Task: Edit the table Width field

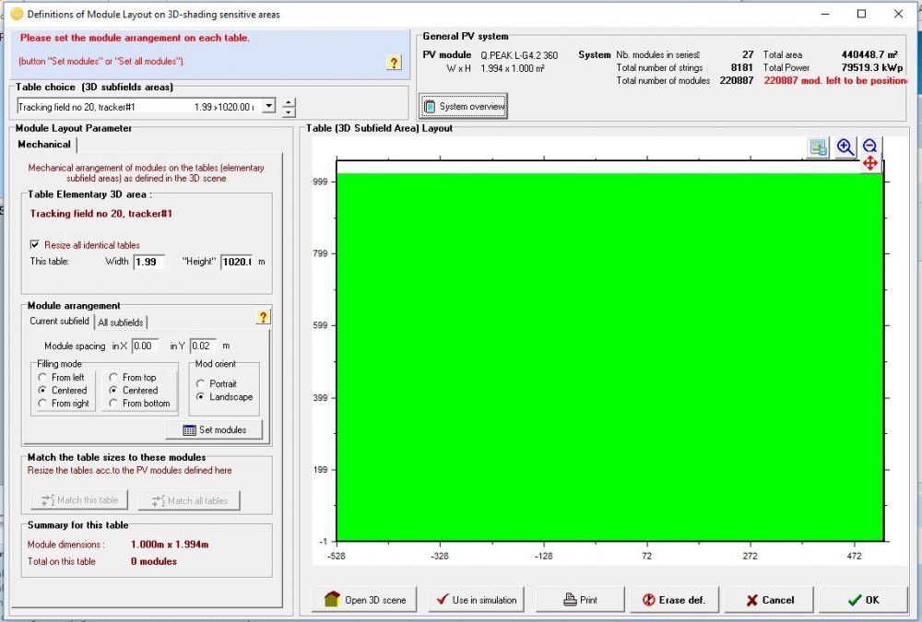Action: pyautogui.click(x=149, y=262)
